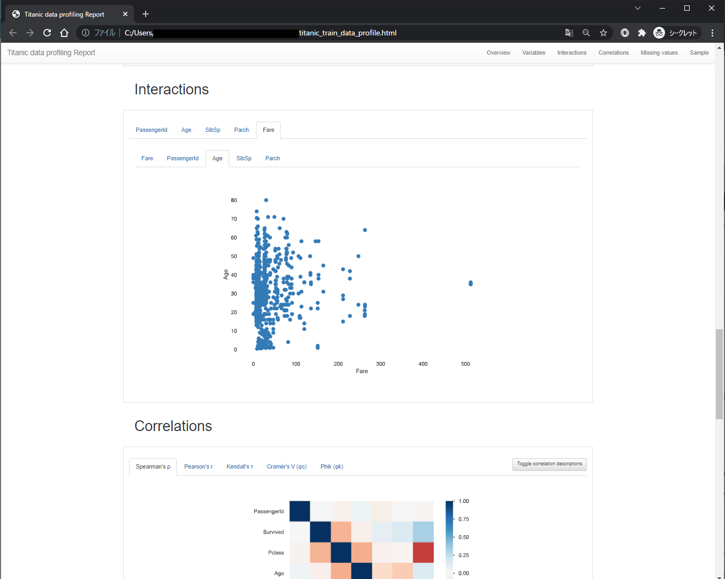Reload the current page
725x579 pixels.
(47, 33)
